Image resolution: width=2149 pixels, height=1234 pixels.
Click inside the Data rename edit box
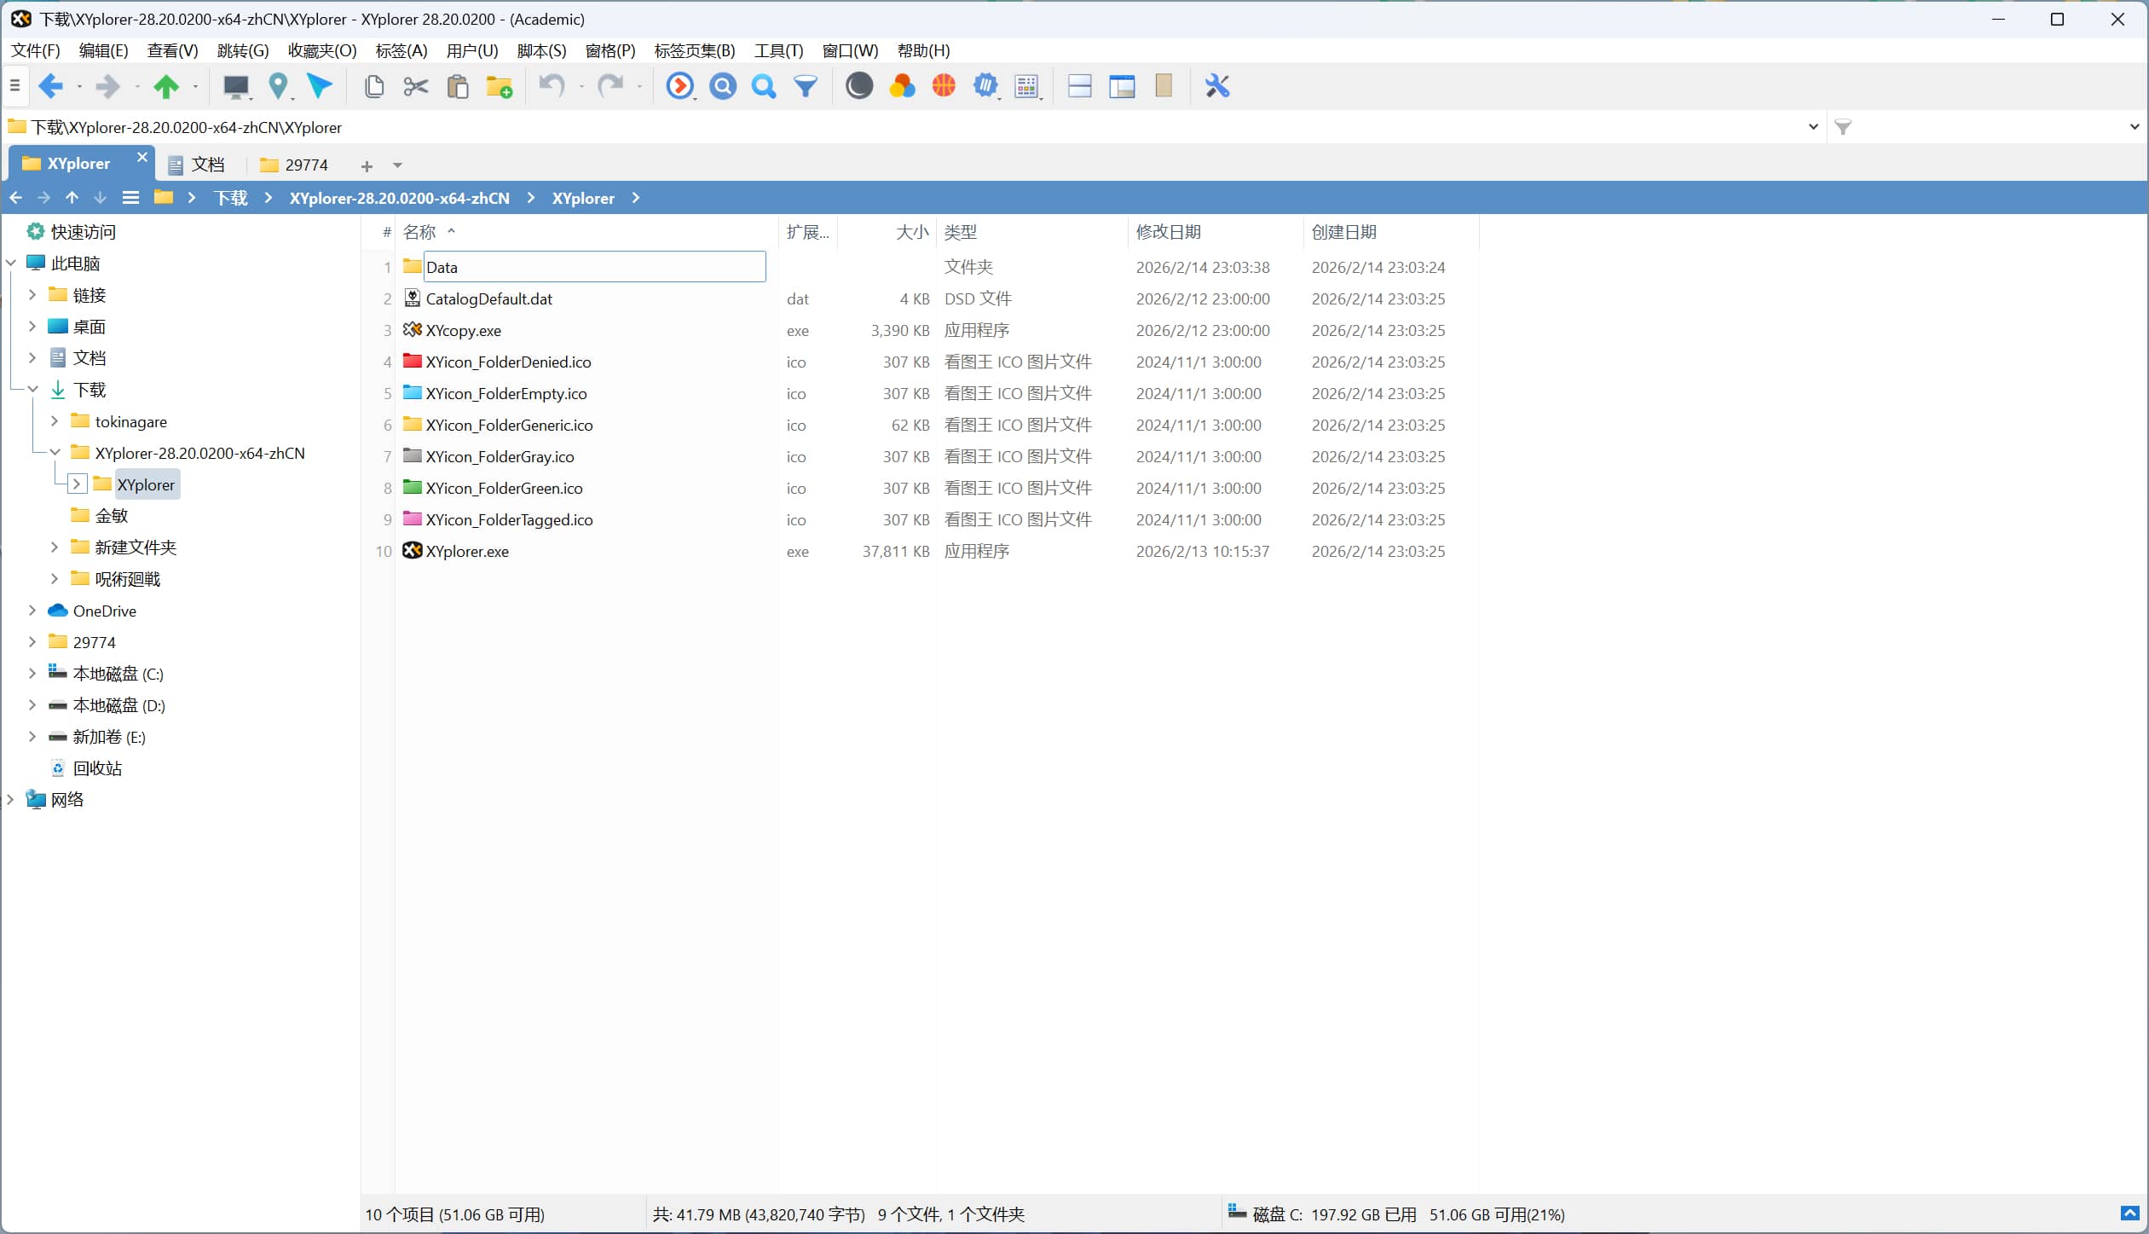[x=595, y=267]
